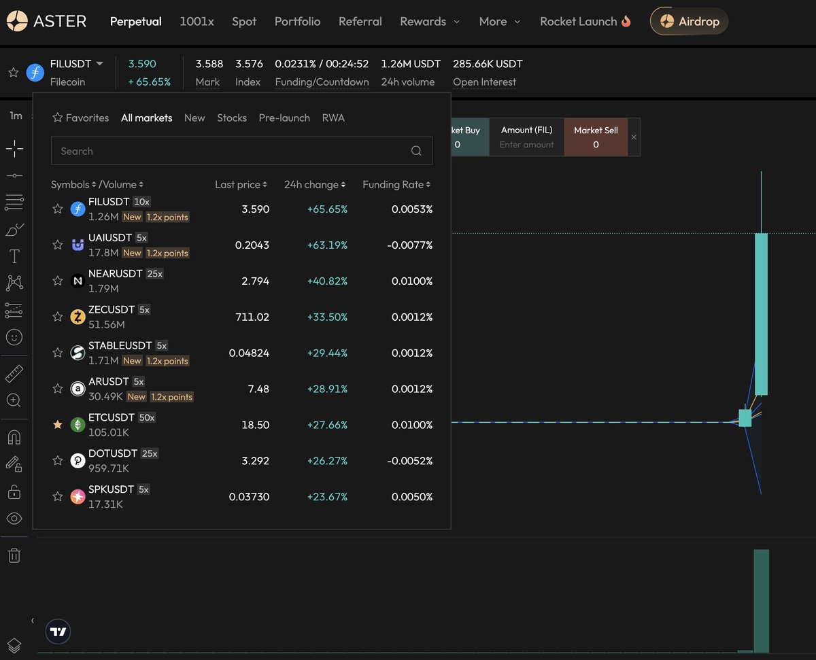Screen dimensions: 816x660
Task: Click the Airdrop button
Action: point(690,21)
